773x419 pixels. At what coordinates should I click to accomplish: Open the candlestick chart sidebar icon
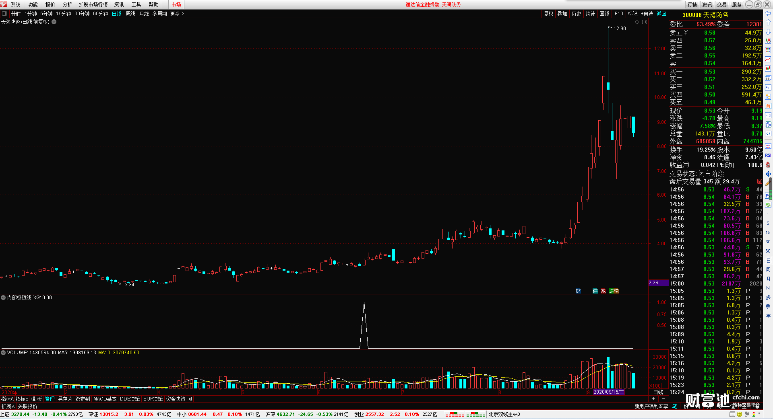(x=768, y=69)
